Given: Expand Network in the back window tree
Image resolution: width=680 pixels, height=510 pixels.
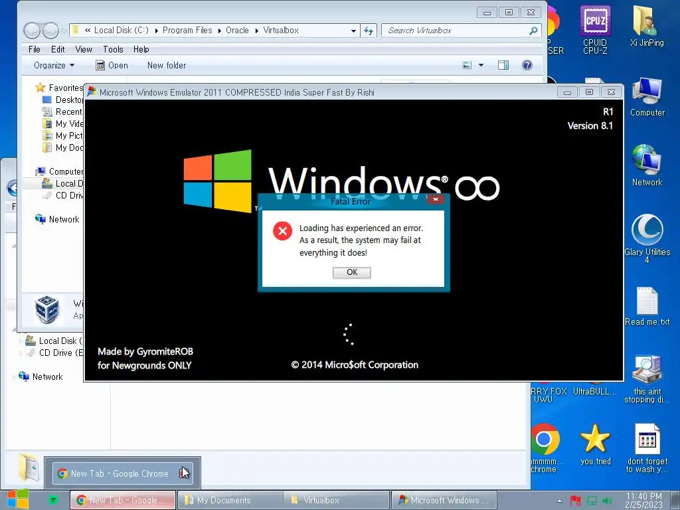Looking at the screenshot, I should click(x=14, y=377).
